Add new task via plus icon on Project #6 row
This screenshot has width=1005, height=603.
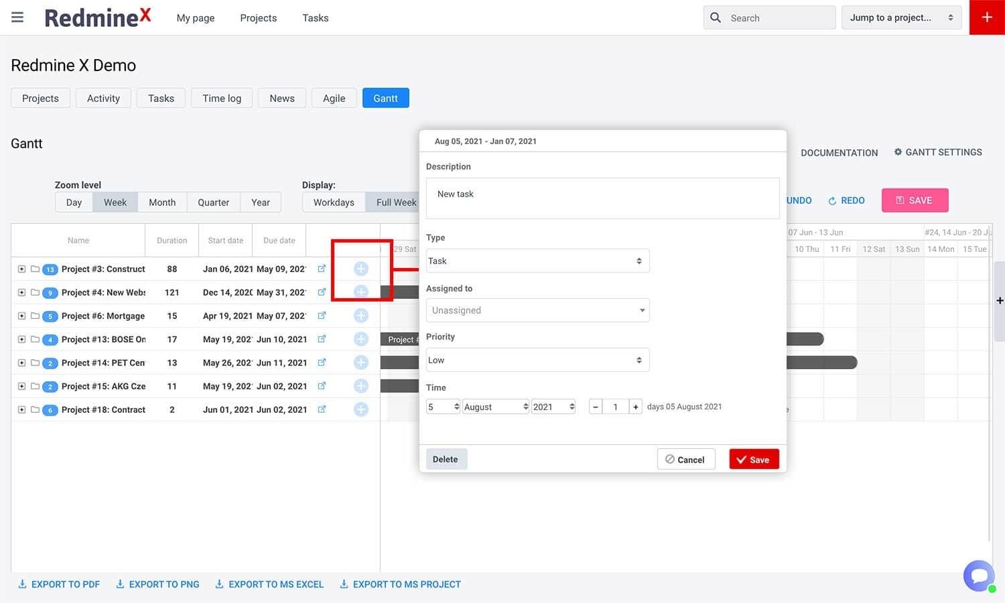[x=360, y=315]
